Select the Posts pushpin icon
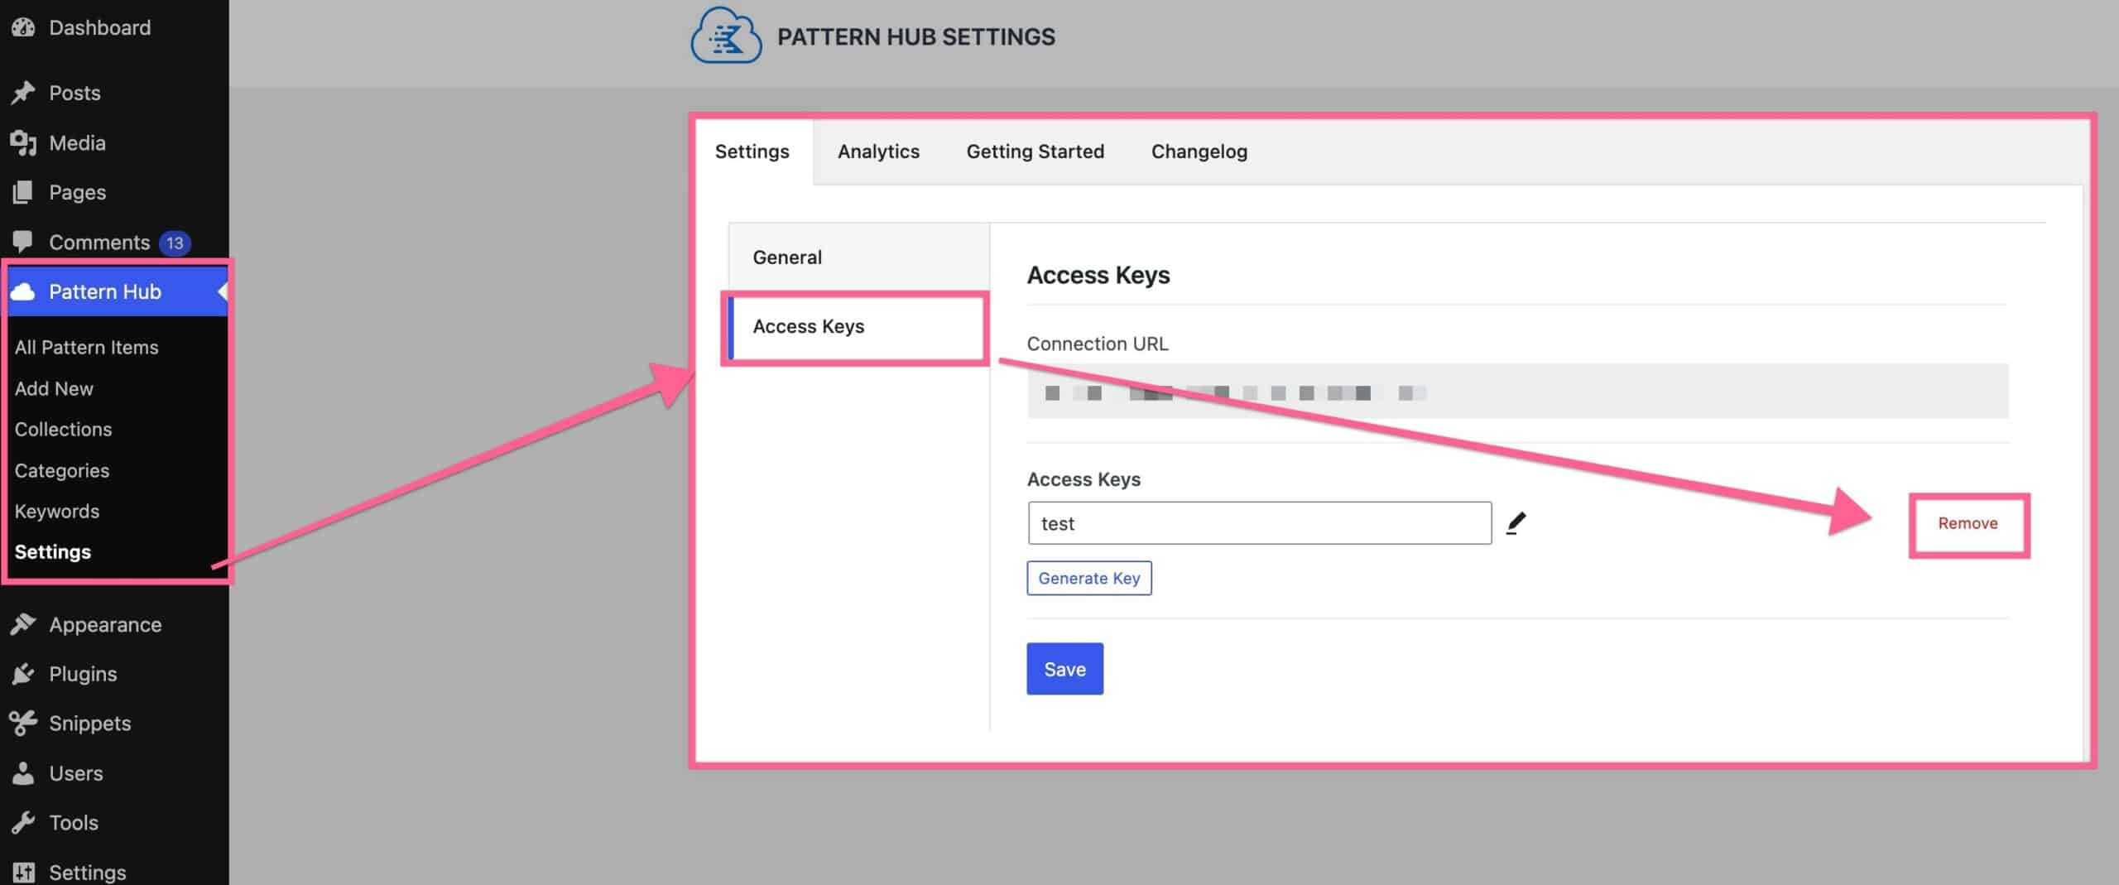This screenshot has width=2119, height=885. 24,93
